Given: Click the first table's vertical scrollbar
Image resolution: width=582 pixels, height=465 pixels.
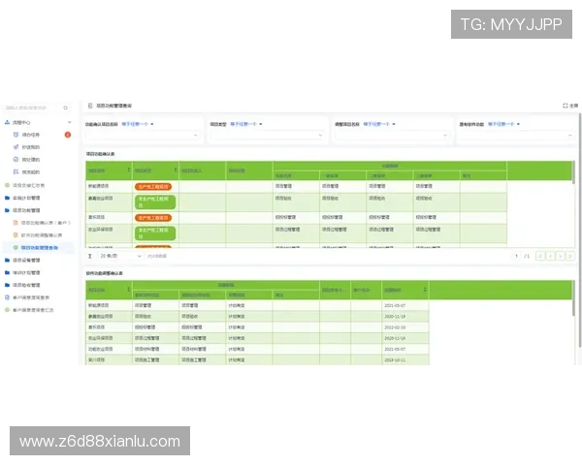Looking at the screenshot, I should coord(573,172).
